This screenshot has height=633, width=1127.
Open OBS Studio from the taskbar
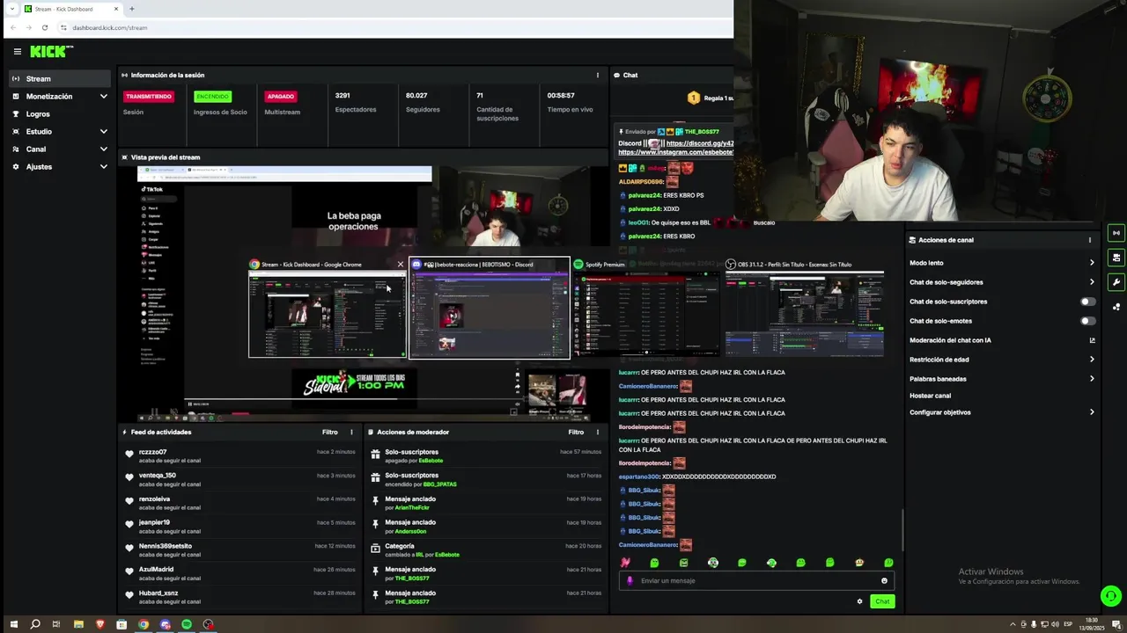(208, 624)
